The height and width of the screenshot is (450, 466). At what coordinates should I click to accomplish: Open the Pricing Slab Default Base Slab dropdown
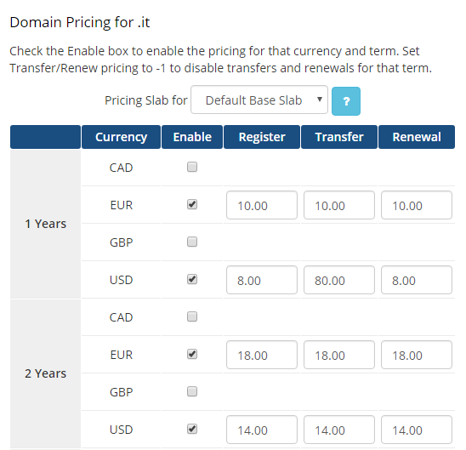259,100
